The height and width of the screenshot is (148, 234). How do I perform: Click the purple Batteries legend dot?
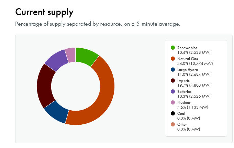[173, 91]
